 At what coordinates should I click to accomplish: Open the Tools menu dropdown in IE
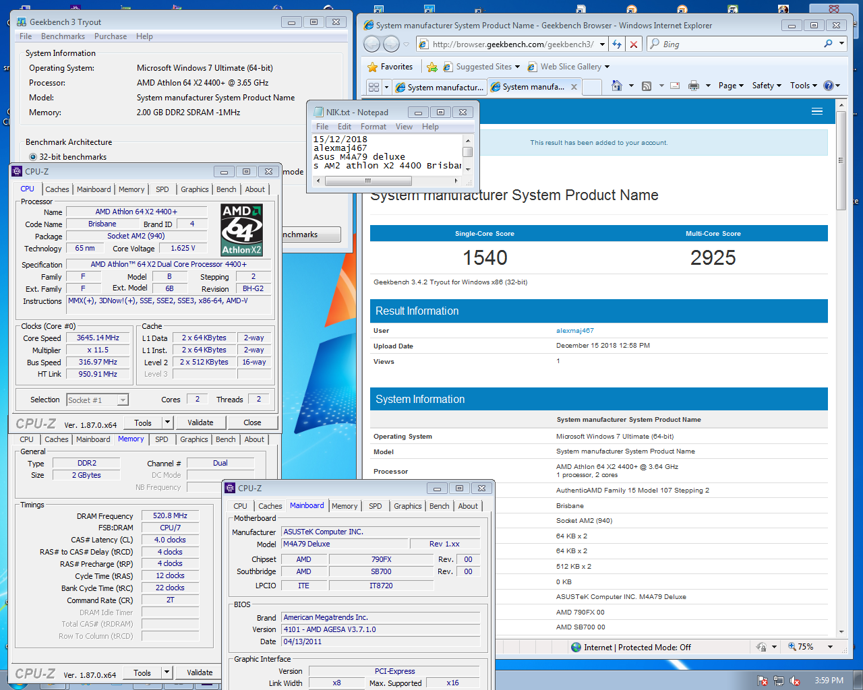pos(803,86)
